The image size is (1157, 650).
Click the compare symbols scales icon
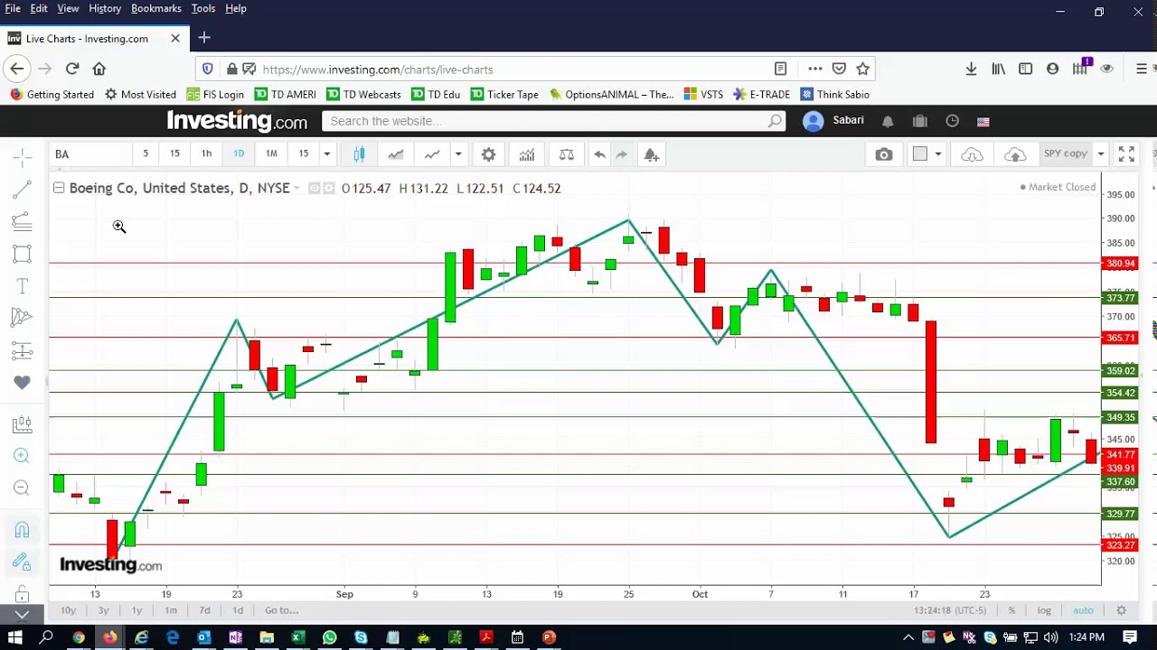tap(567, 154)
